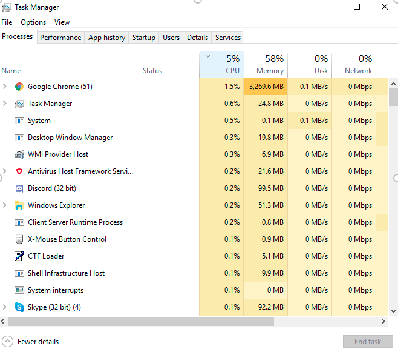Open the Services tab
The width and height of the screenshot is (398, 352).
point(227,38)
